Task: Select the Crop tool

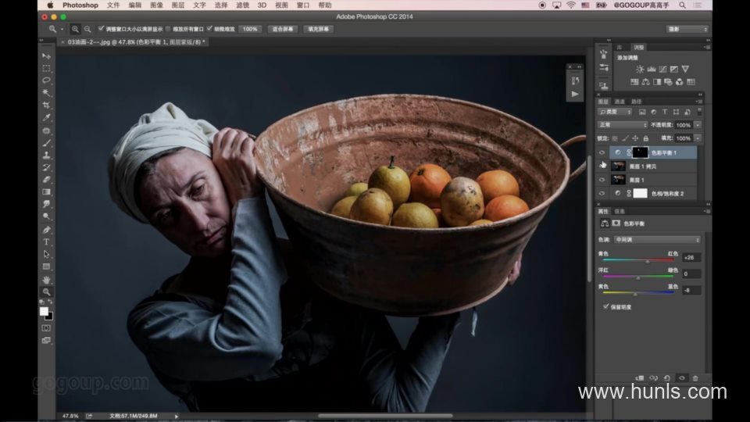Action: pyautogui.click(x=46, y=105)
